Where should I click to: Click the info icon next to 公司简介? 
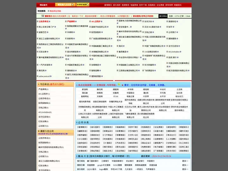(x=177, y=32)
